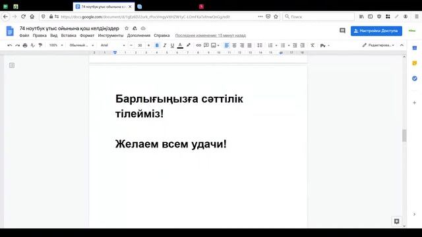Open Tasks in the side panel

click(415, 78)
